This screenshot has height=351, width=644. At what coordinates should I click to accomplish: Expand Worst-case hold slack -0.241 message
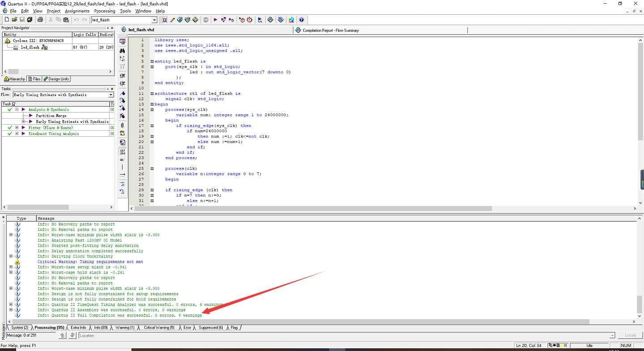(x=11, y=272)
